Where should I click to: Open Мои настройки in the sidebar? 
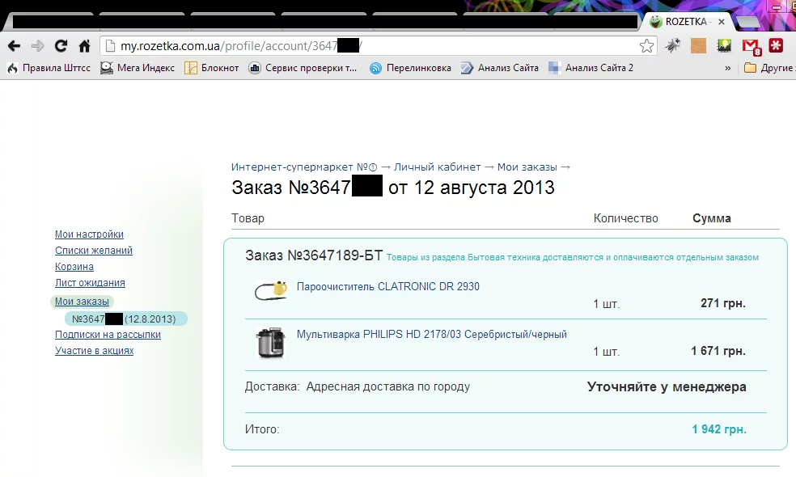click(89, 234)
